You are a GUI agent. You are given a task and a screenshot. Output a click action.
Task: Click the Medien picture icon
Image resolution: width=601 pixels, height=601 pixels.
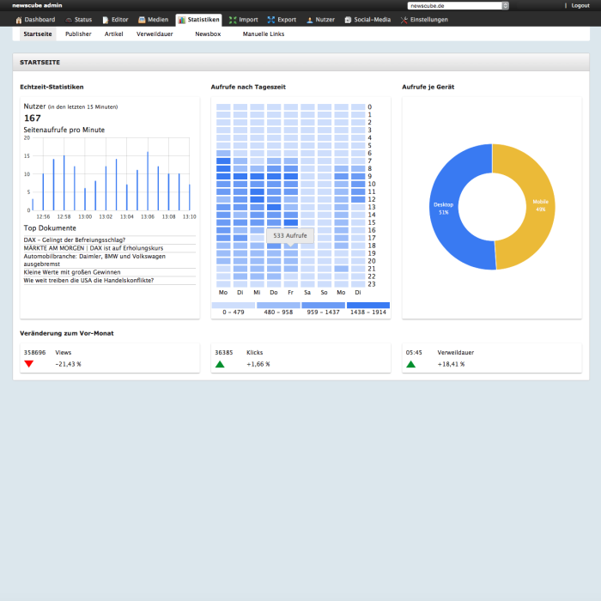142,20
